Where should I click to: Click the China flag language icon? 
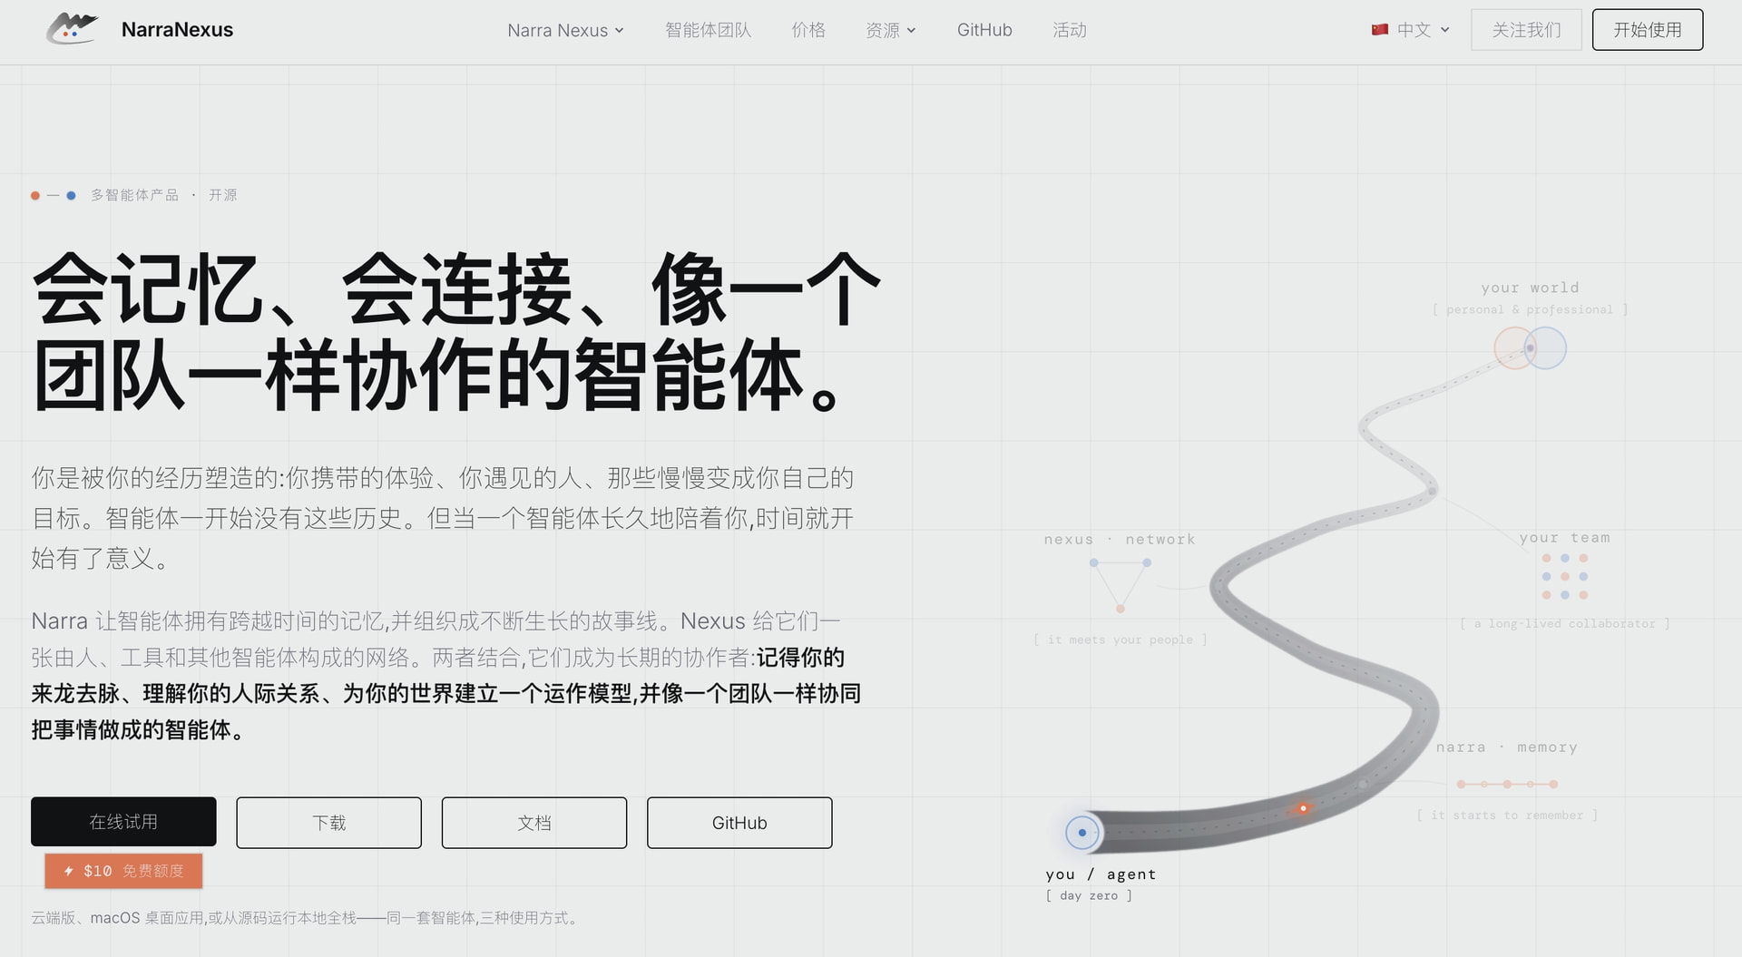tap(1380, 30)
